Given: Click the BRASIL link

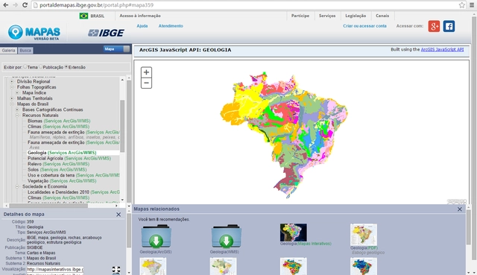Looking at the screenshot, I should click(x=98, y=16).
